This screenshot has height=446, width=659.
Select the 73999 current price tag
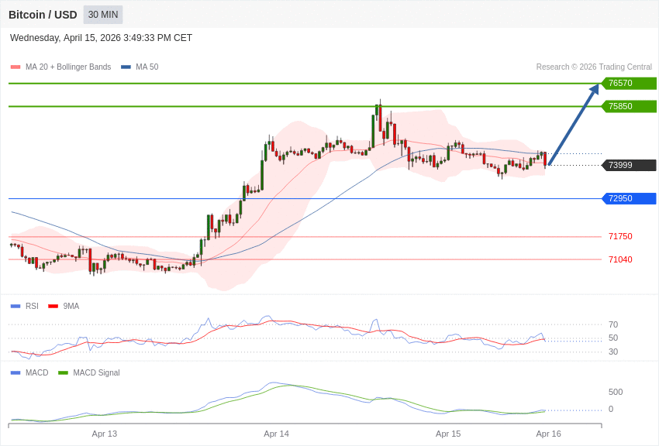coord(629,166)
